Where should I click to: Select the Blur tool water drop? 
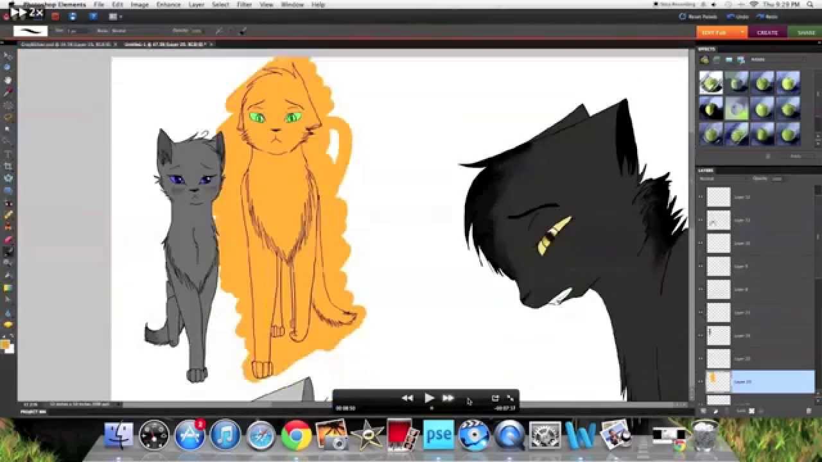(9, 312)
